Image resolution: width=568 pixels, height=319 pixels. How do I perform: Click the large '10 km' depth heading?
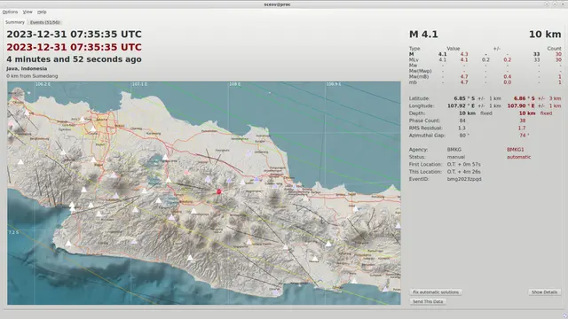[x=545, y=35]
